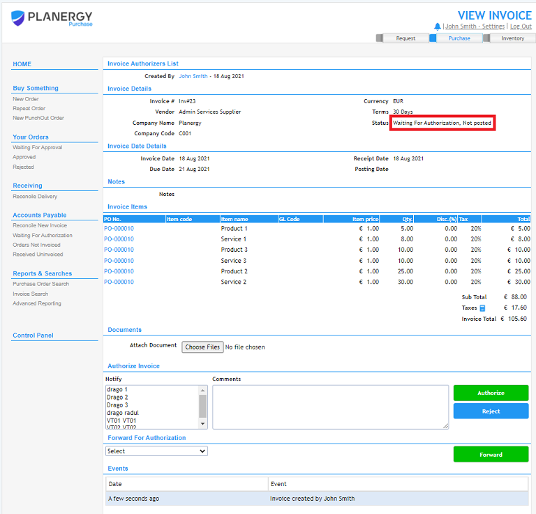
Task: Open Reconcile Delivery link
Action: [35, 197]
